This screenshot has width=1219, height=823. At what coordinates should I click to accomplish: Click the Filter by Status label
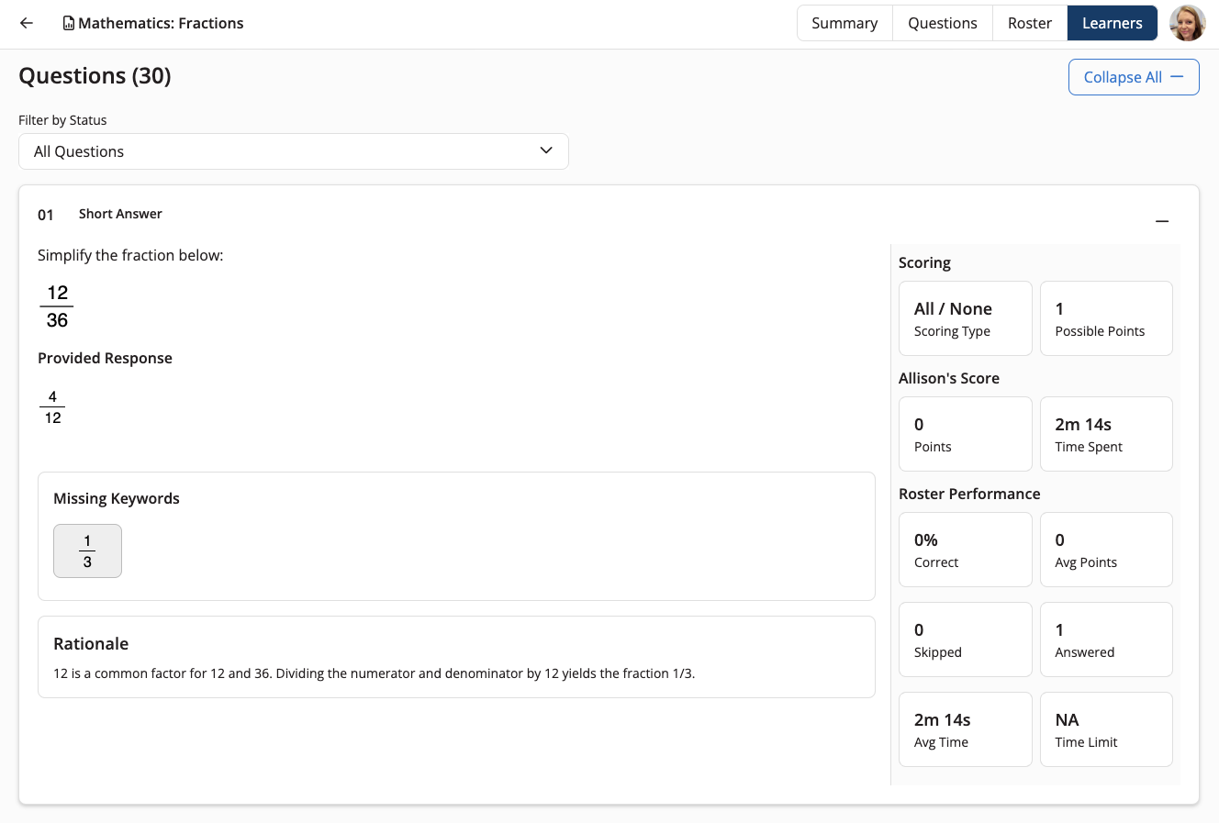[x=62, y=120]
